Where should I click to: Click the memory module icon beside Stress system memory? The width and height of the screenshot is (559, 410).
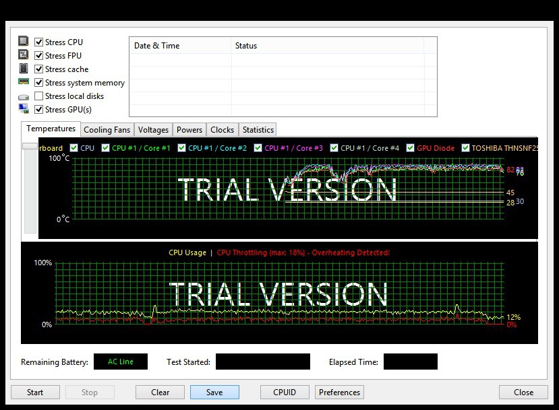24,82
